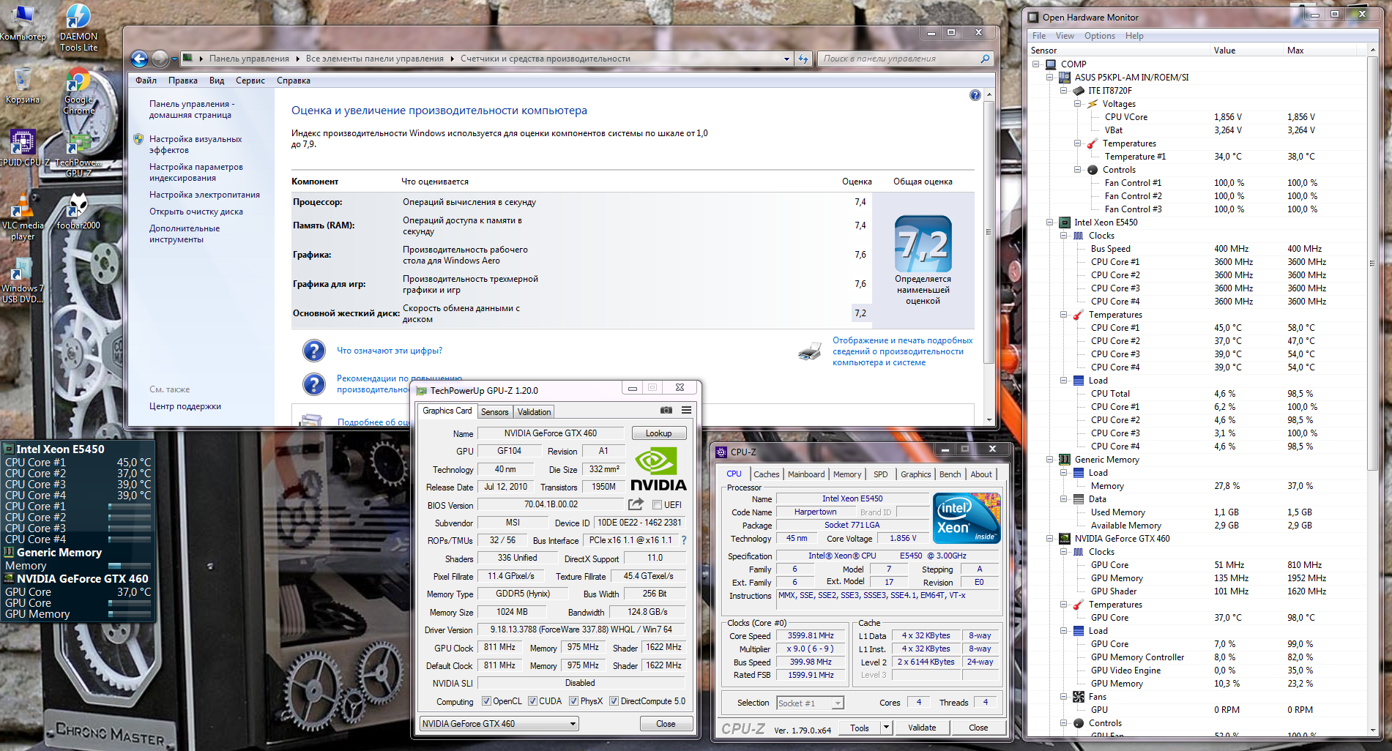Open the Options menu in Open Hardware Monitor

[x=1099, y=36]
